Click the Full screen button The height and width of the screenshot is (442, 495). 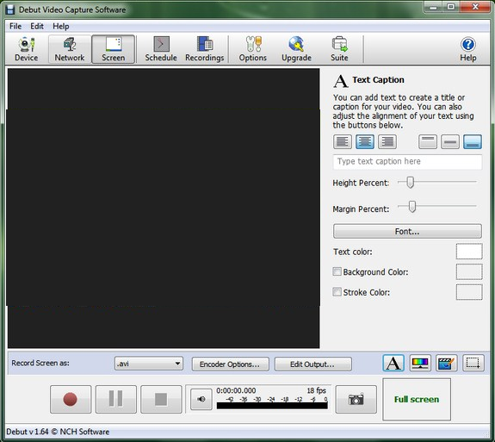(417, 399)
